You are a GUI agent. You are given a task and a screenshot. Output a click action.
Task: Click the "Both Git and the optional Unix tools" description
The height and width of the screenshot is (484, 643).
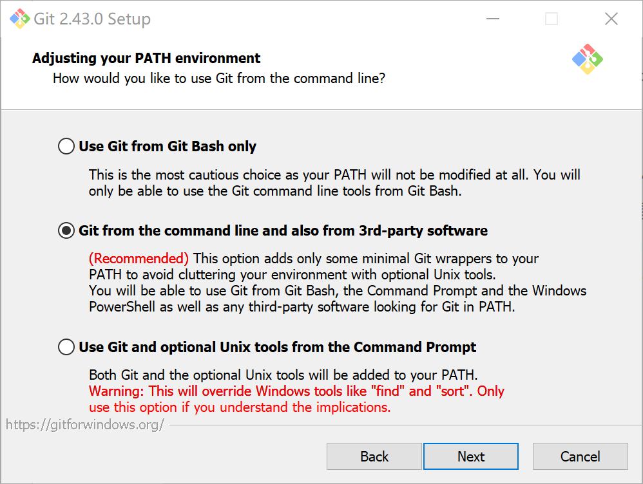coord(283,375)
